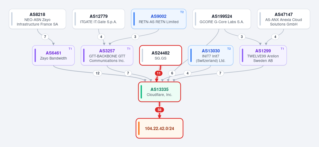Screen dimensions: 319x147
Task: Click the highlighted AS24482 SG.GS node
Action: pyautogui.click(x=161, y=55)
